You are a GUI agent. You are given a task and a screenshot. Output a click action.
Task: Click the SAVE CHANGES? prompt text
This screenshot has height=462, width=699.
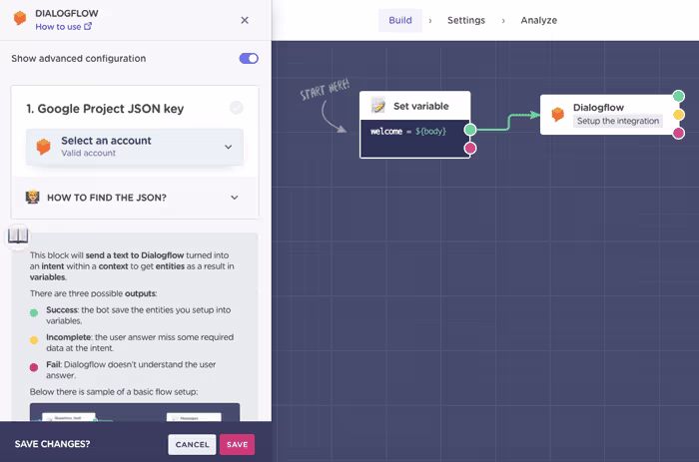(x=52, y=444)
